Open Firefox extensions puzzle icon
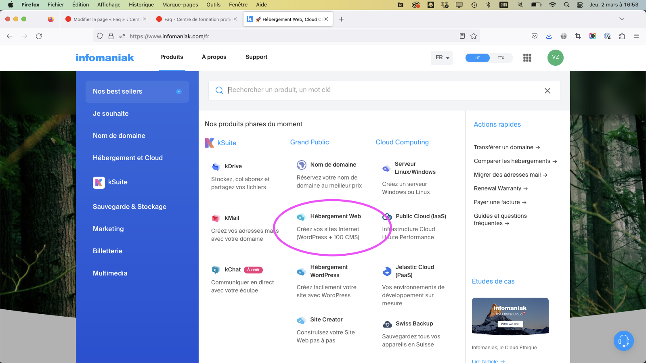Screen dimensions: 646x363 (622, 36)
